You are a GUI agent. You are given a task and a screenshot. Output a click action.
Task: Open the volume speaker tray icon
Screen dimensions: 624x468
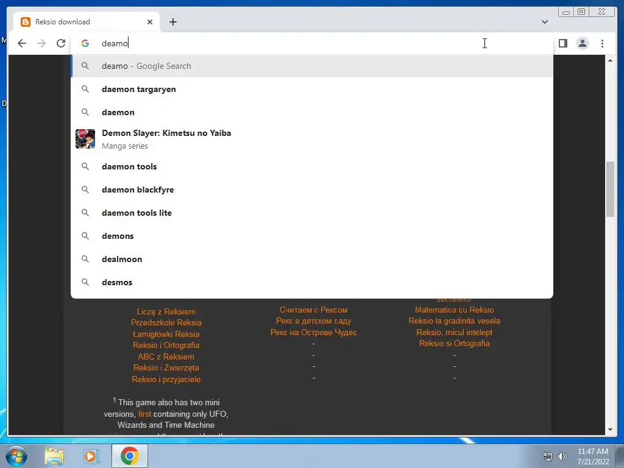pyautogui.click(x=562, y=457)
